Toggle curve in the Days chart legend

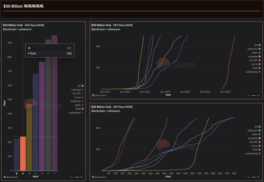pyautogui.click(x=256, y=146)
